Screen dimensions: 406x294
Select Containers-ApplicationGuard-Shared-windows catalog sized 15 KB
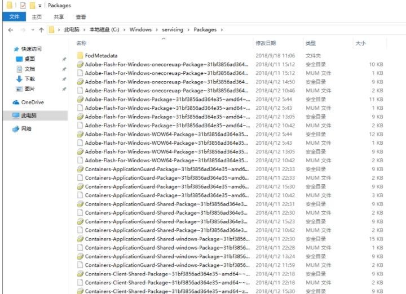click(x=167, y=239)
